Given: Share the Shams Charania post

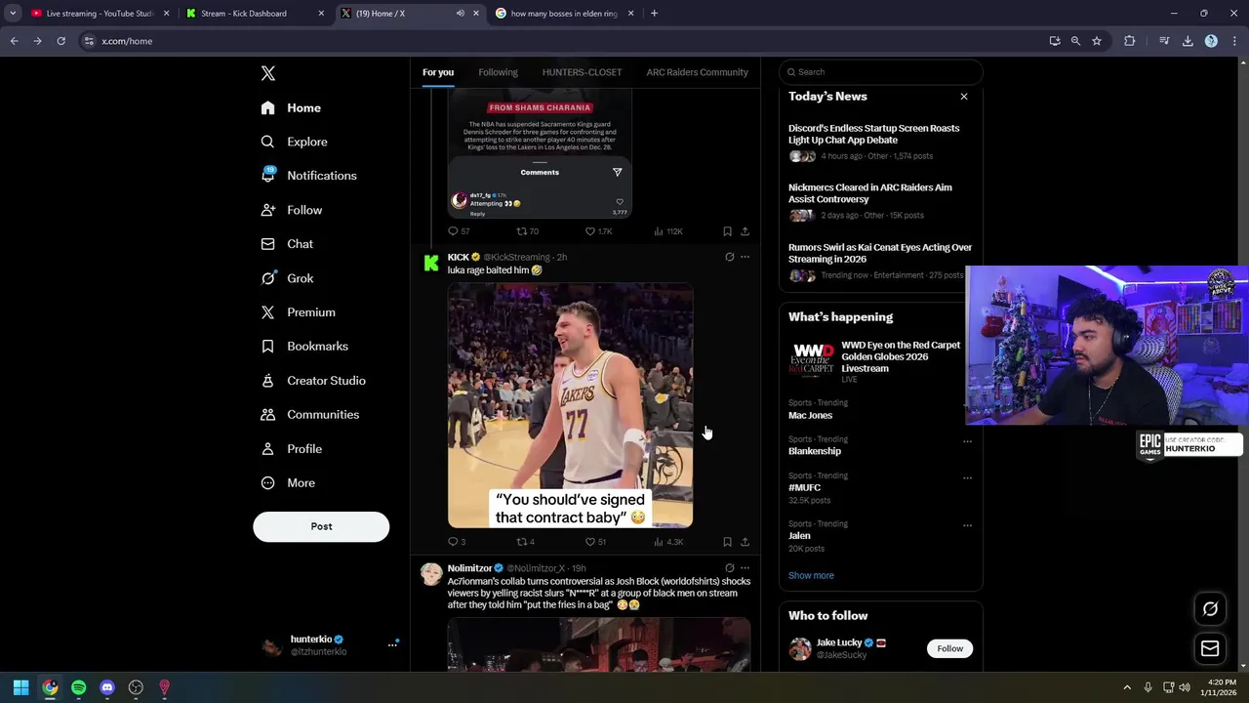Looking at the screenshot, I should tap(745, 231).
